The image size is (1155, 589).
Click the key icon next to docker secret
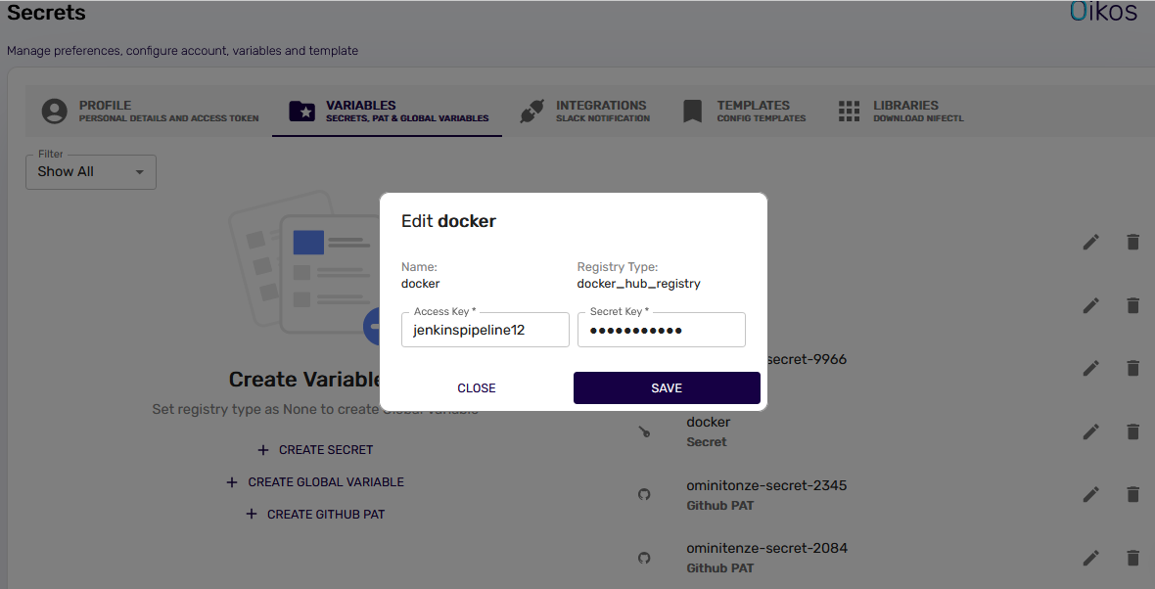pos(644,431)
